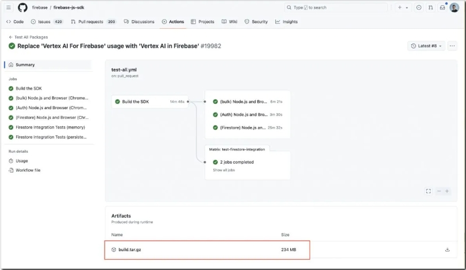
Task: Zoom out on the workflow graph
Action: coord(439,191)
